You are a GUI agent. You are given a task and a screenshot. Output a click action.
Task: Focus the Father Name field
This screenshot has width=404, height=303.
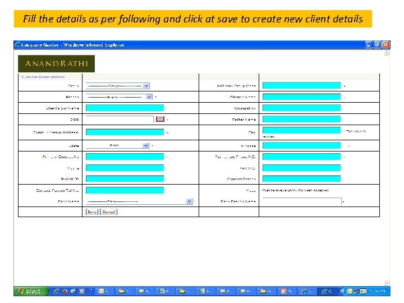pyautogui.click(x=301, y=119)
